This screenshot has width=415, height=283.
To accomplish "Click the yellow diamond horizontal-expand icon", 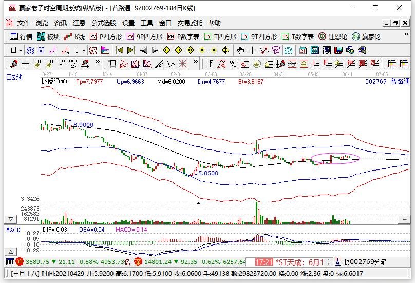I will (x=191, y=50).
